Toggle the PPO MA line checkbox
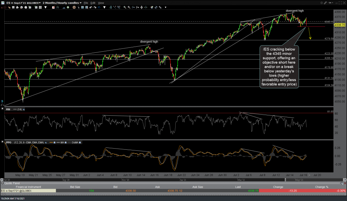The width and height of the screenshot is (347, 201). tap(65, 142)
